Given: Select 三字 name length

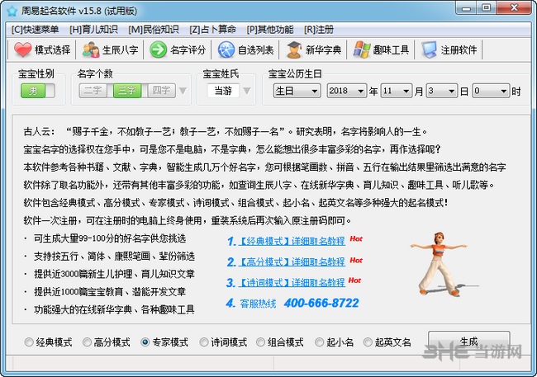Looking at the screenshot, I should point(127,91).
